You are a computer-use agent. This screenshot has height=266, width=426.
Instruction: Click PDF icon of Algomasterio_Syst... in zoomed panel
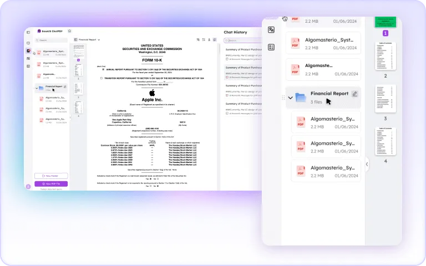[295, 43]
